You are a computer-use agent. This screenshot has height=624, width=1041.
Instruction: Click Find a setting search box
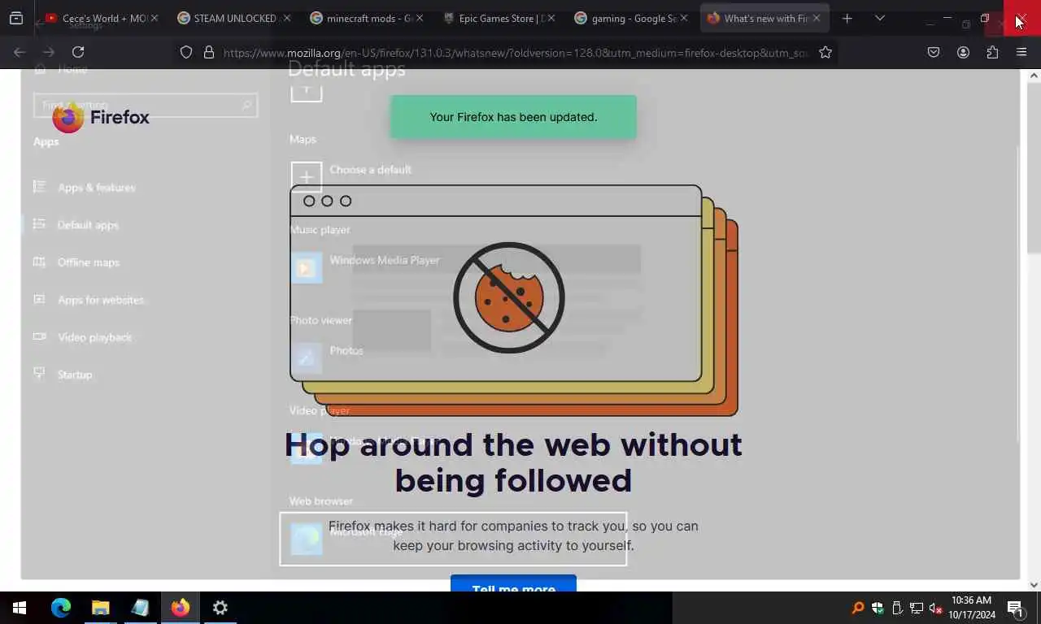(145, 105)
